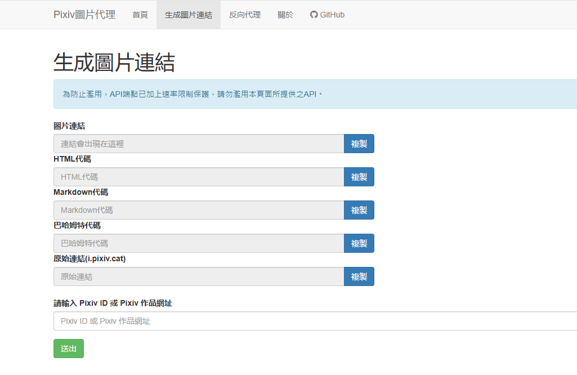The width and height of the screenshot is (577, 375).
Task: Select the 生成圖片連結 nav tab
Action: tap(189, 15)
